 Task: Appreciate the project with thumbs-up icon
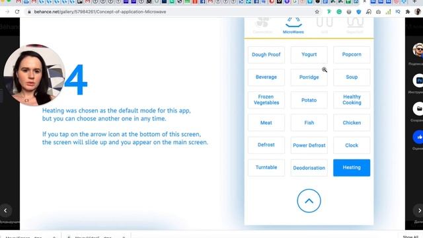[418, 137]
